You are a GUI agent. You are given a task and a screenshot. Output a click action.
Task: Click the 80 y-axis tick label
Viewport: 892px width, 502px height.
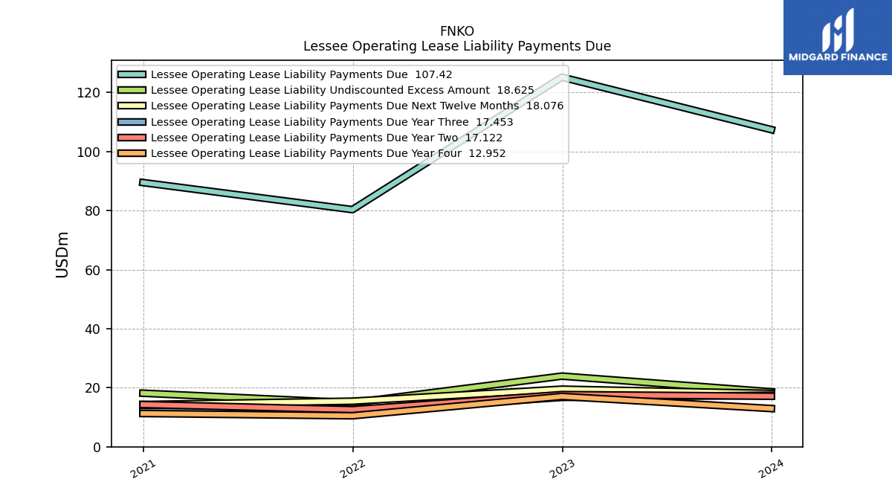(94, 210)
